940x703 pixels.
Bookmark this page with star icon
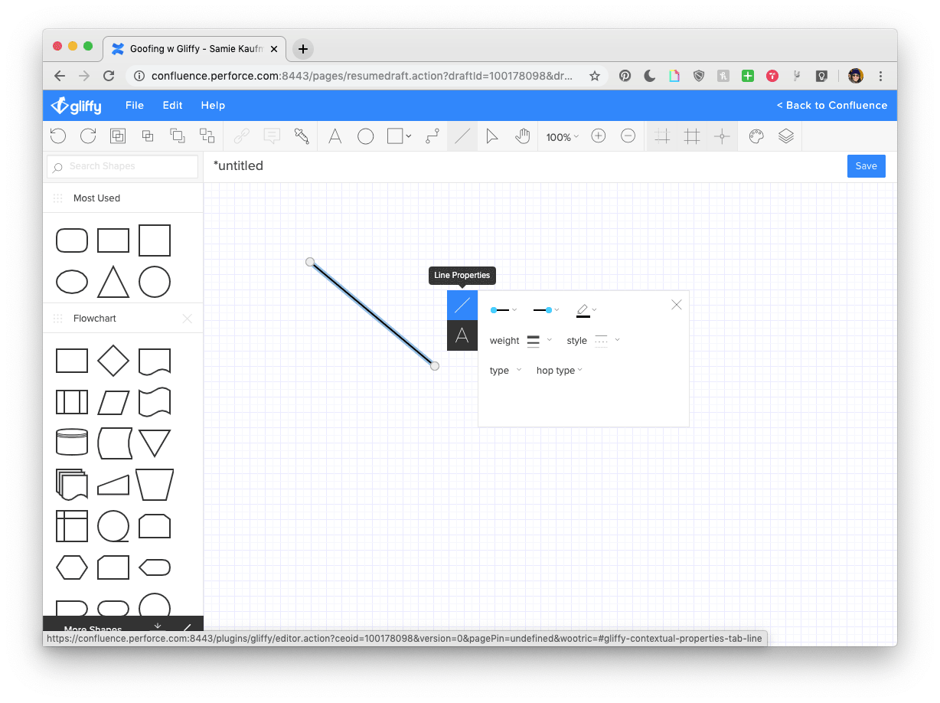tap(595, 76)
